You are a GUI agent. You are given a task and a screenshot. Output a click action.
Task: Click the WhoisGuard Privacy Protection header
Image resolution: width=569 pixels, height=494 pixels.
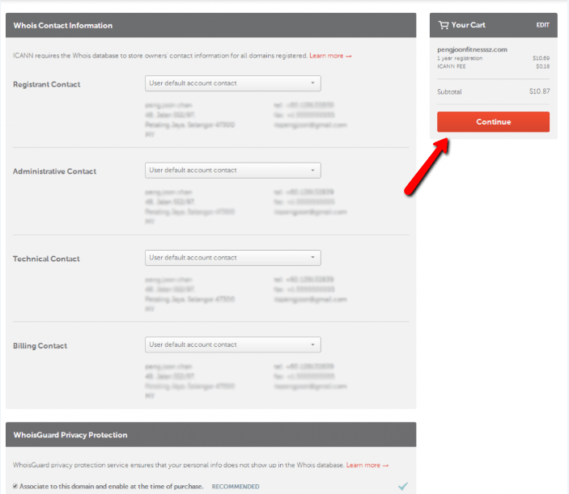(x=70, y=435)
